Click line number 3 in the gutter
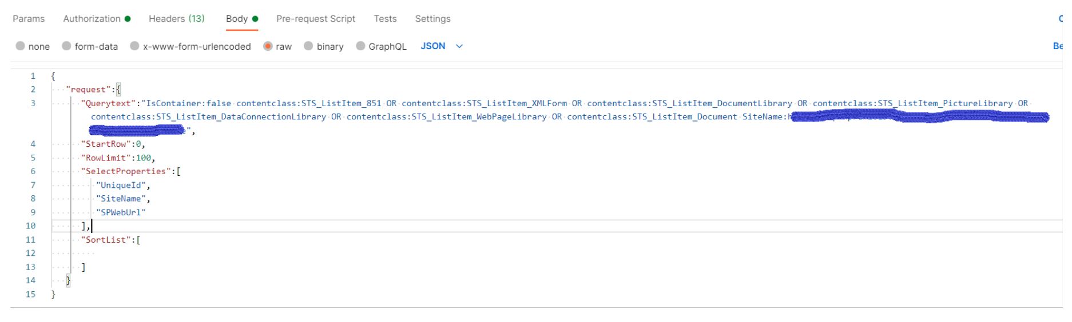Screen dimensions: 1072x322 (33, 103)
